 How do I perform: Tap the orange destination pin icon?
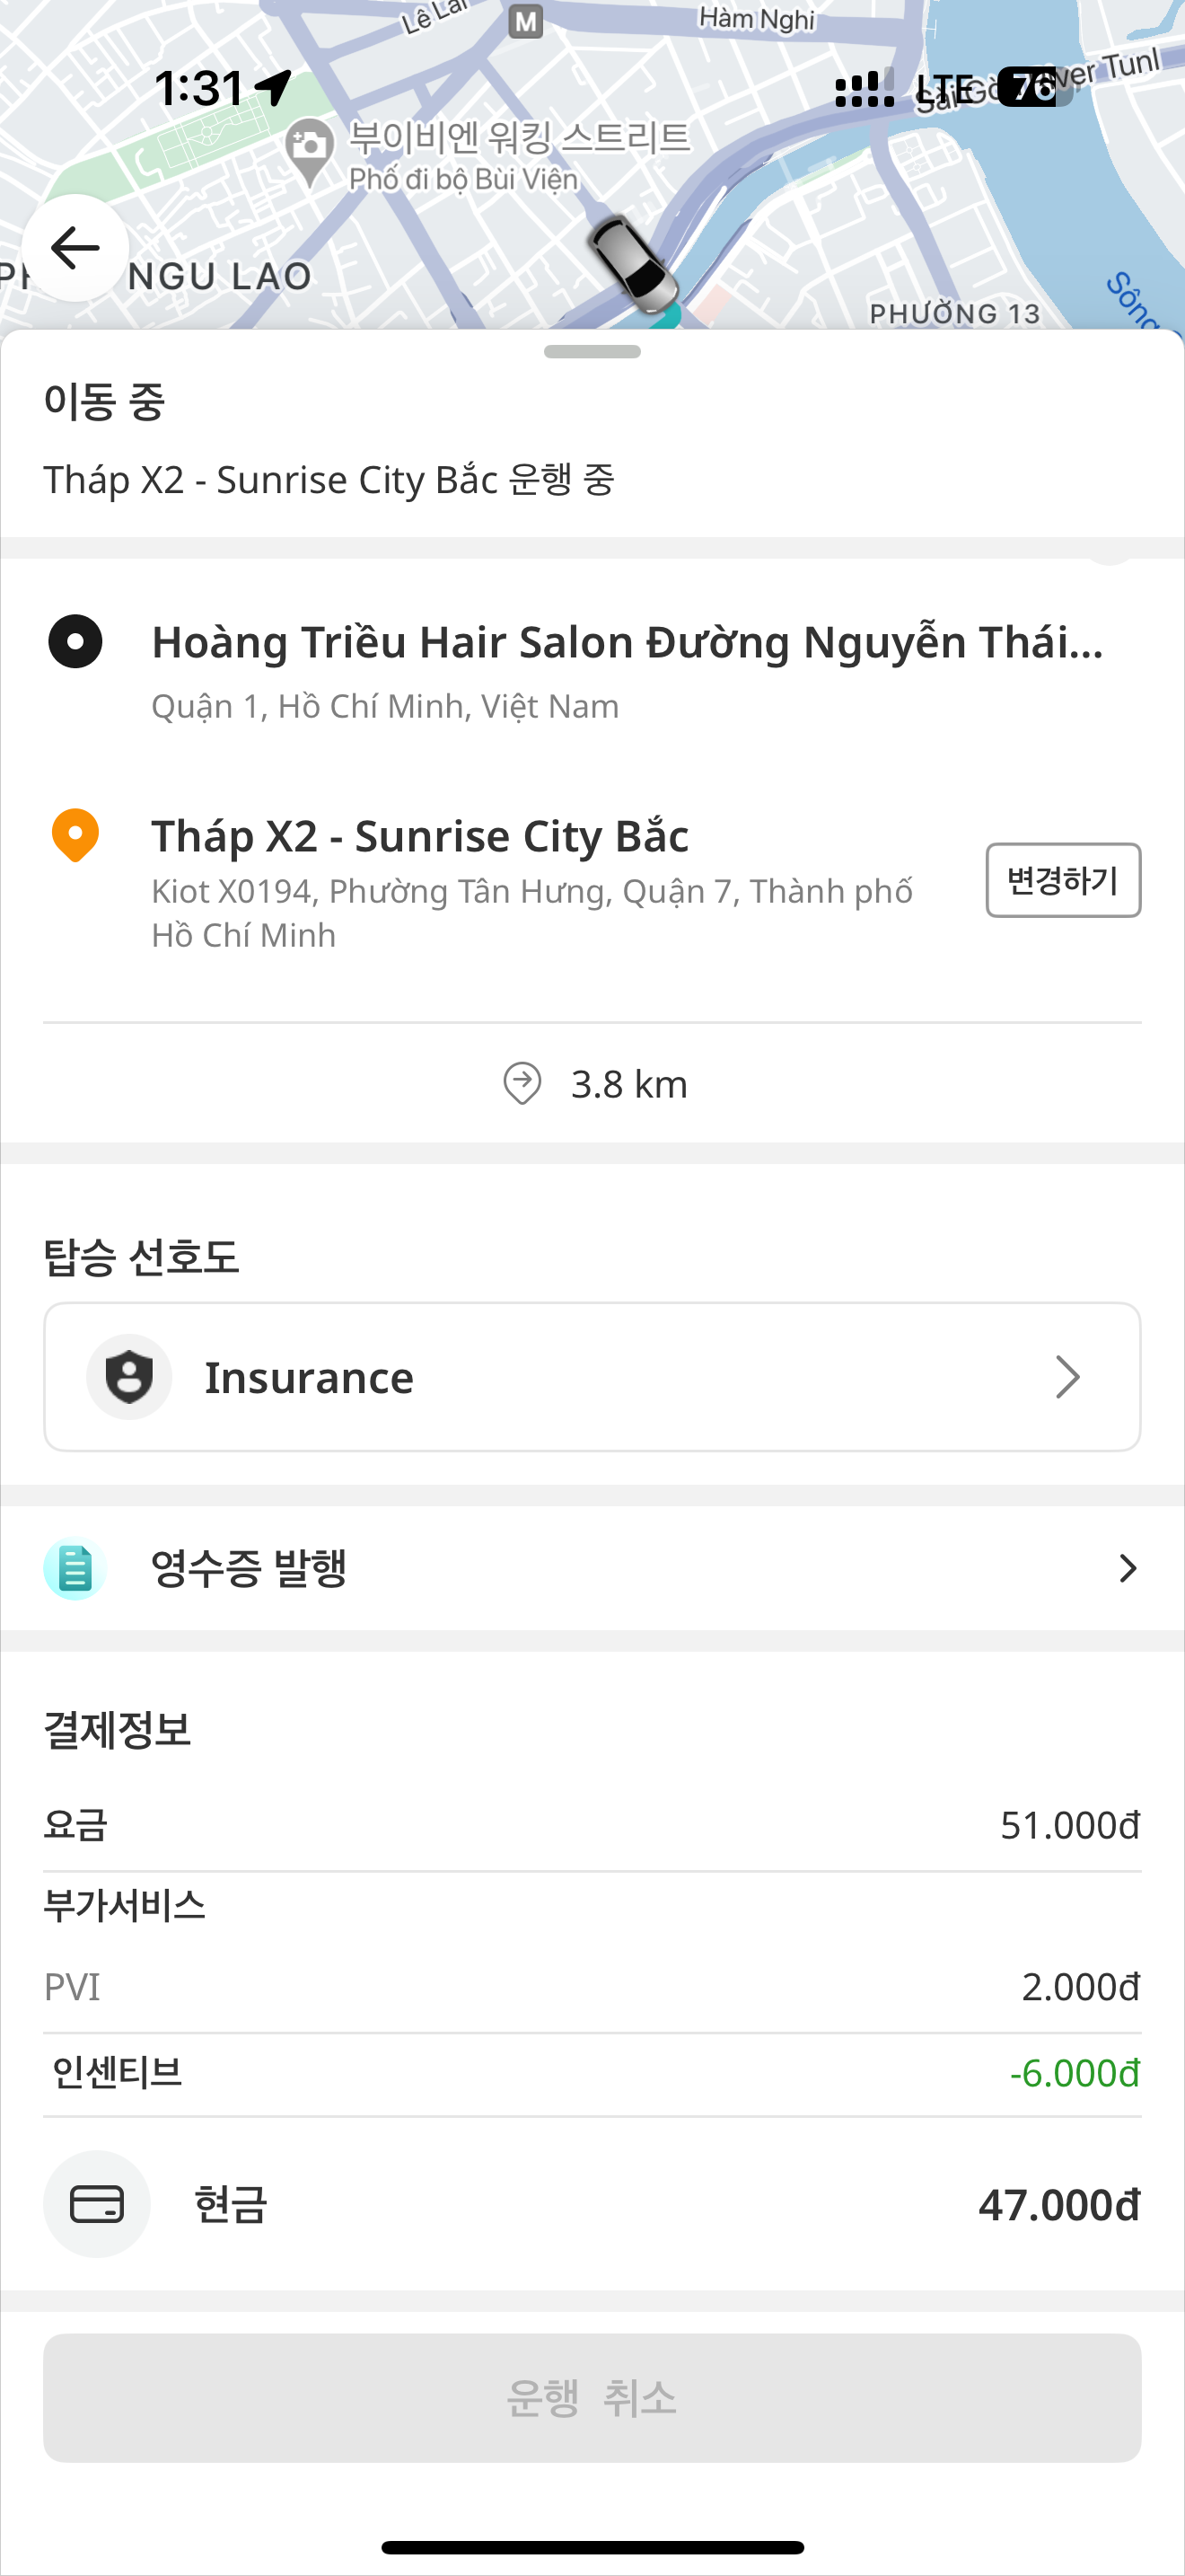[x=75, y=835]
